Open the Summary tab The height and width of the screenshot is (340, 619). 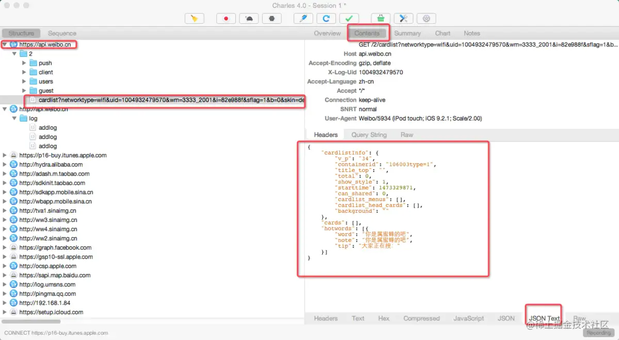point(407,33)
